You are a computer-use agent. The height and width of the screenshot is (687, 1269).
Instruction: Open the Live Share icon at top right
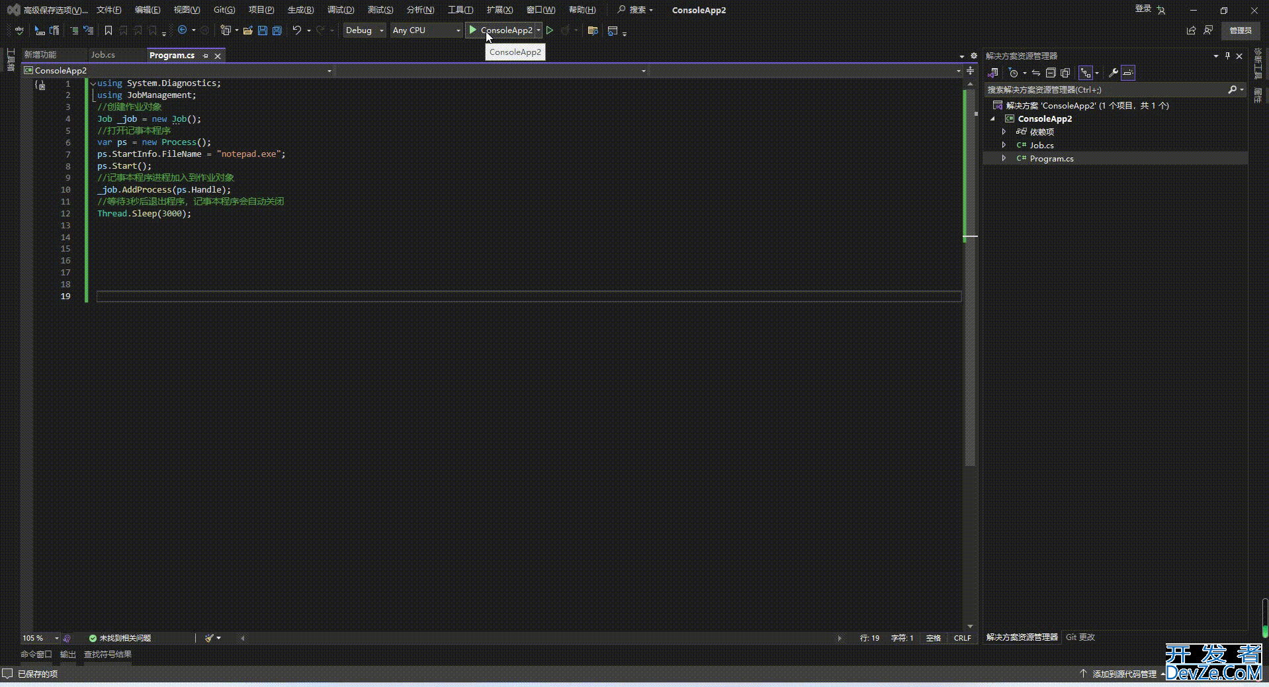(x=1191, y=30)
